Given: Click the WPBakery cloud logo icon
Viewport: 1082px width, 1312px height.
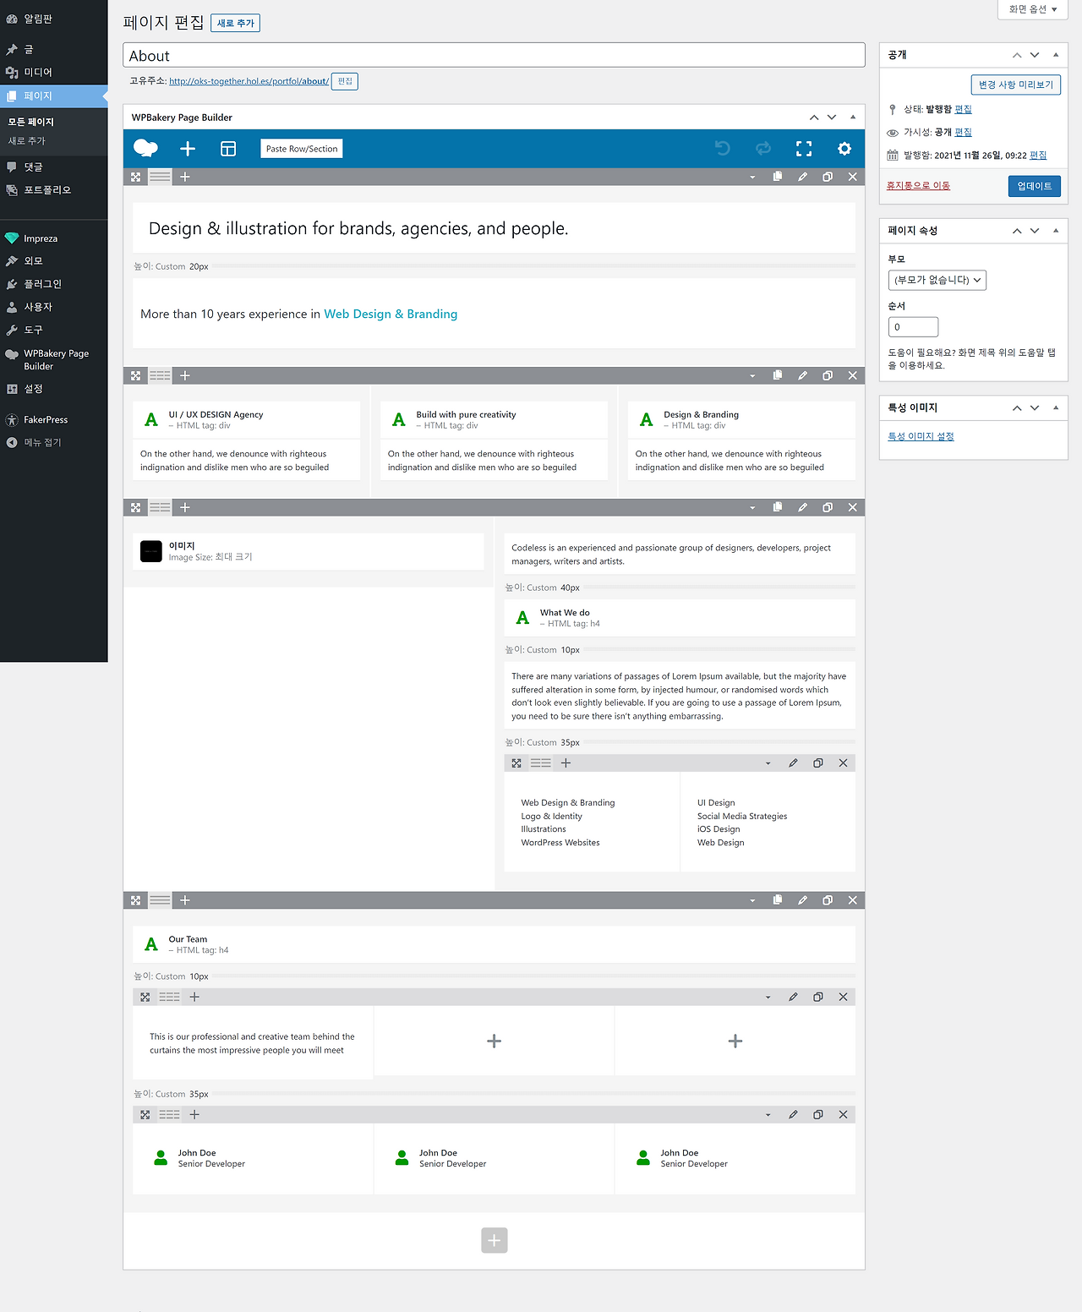Looking at the screenshot, I should click(x=145, y=149).
